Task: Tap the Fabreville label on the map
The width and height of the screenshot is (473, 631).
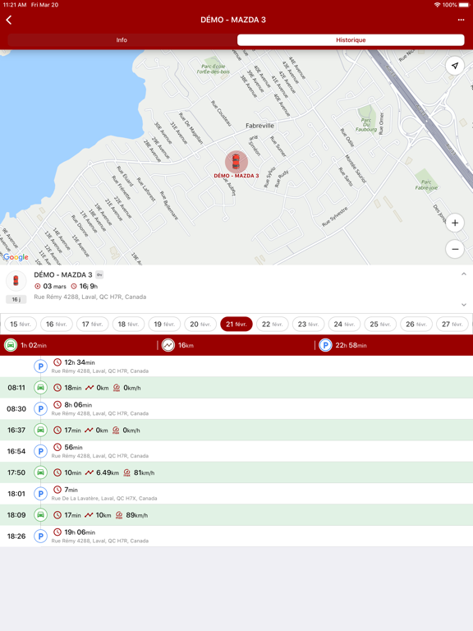Action: pos(259,126)
